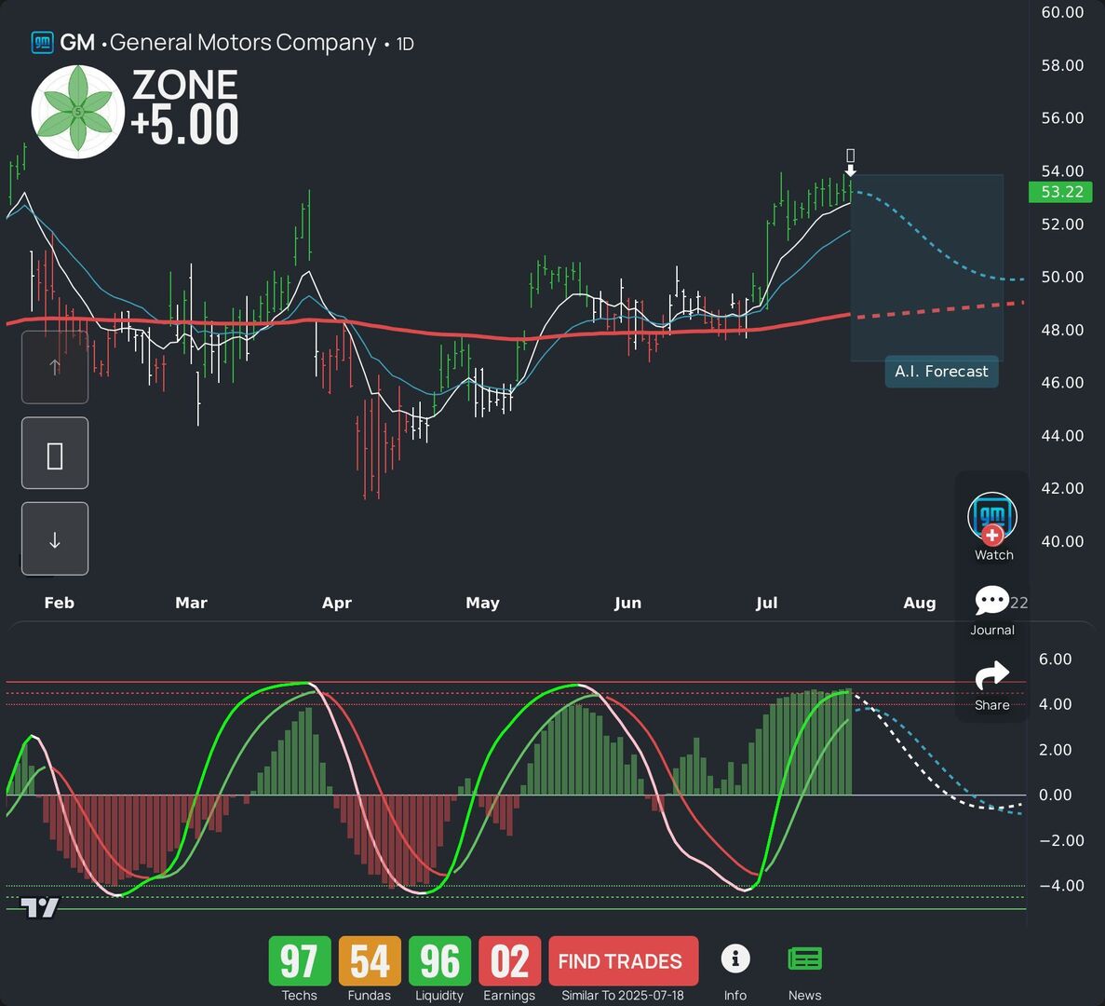This screenshot has height=1006, width=1105.
Task: Click the Jul label on the time axis
Action: (x=767, y=603)
